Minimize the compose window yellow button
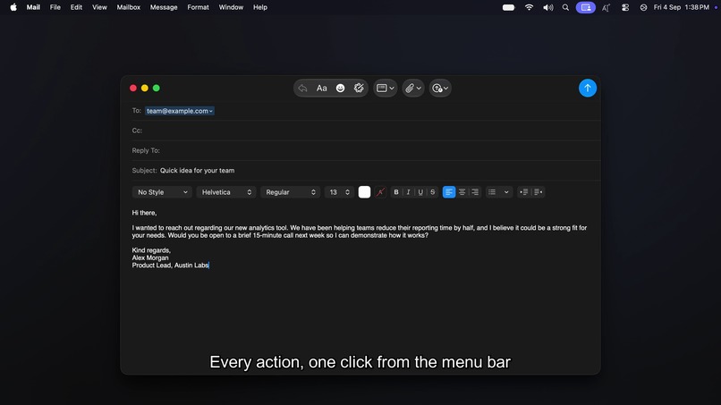The height and width of the screenshot is (405, 721). 144,88
